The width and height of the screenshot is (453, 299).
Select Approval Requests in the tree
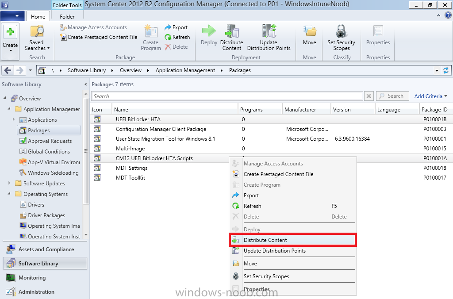point(50,141)
